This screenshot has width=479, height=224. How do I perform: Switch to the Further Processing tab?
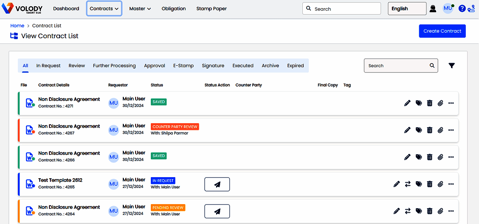click(114, 66)
